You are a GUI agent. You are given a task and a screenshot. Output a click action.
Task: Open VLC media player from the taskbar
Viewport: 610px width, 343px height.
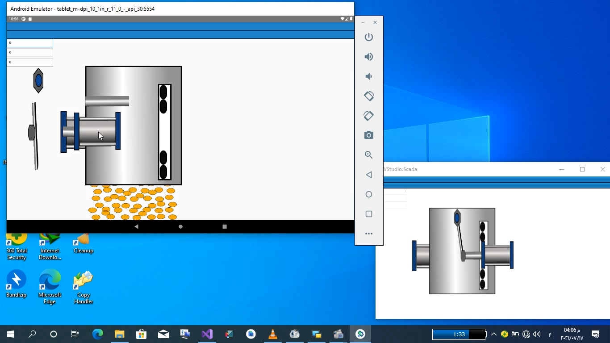[x=272, y=334]
